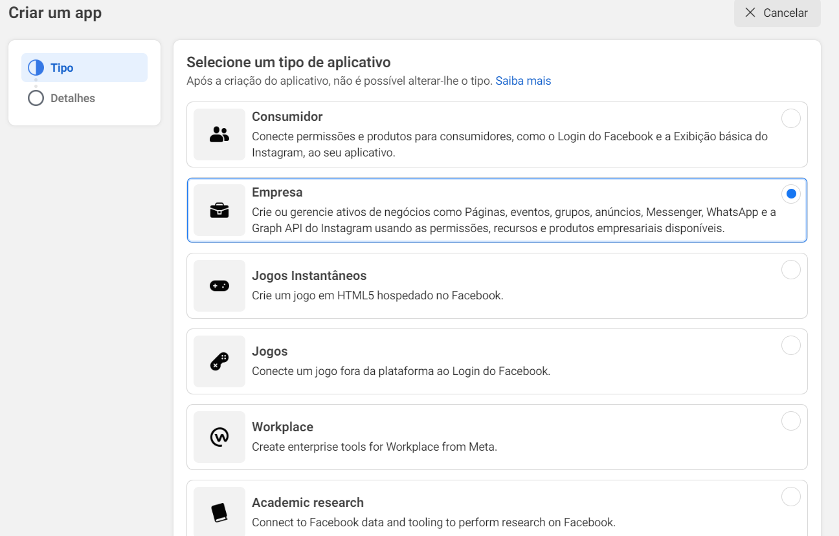
Task: Select the Academic research radio button
Action: 791,497
